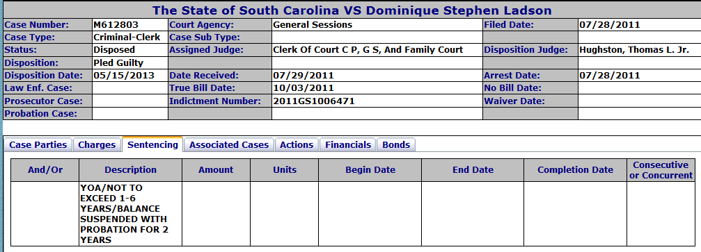
Task: Click the And/Or column header
Action: pyautogui.click(x=45, y=170)
